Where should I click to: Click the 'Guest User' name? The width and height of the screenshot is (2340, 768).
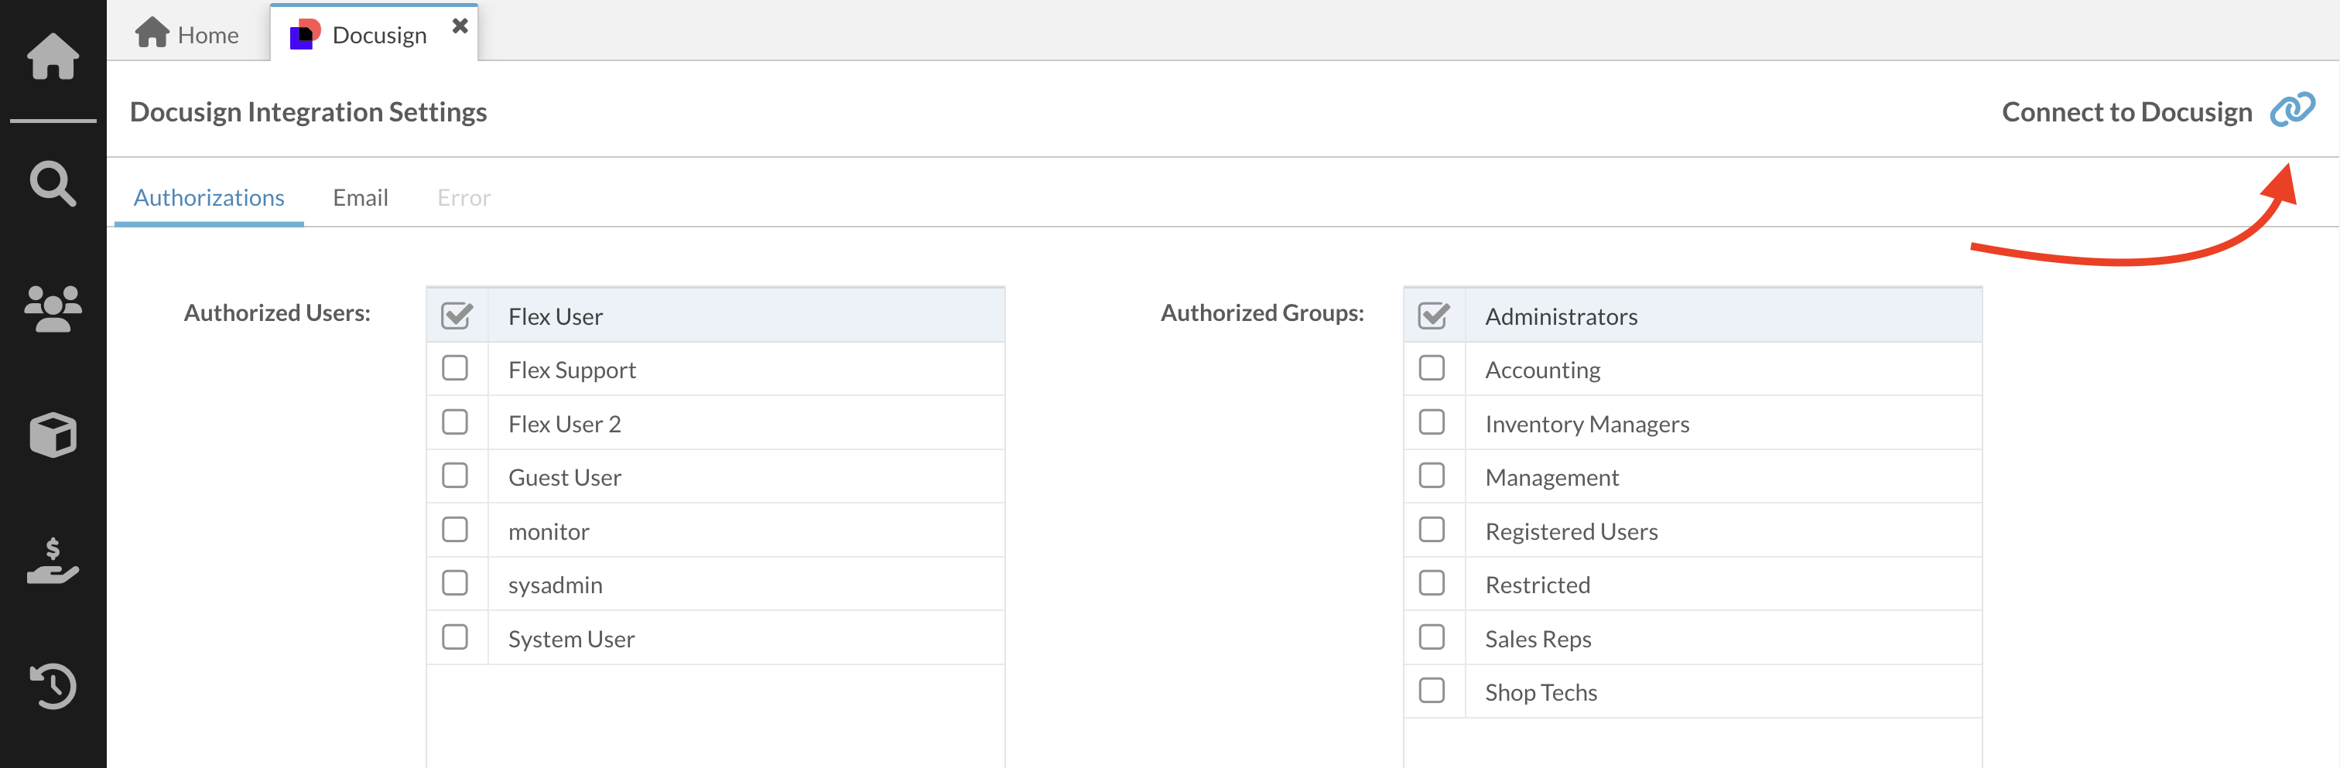(x=564, y=477)
